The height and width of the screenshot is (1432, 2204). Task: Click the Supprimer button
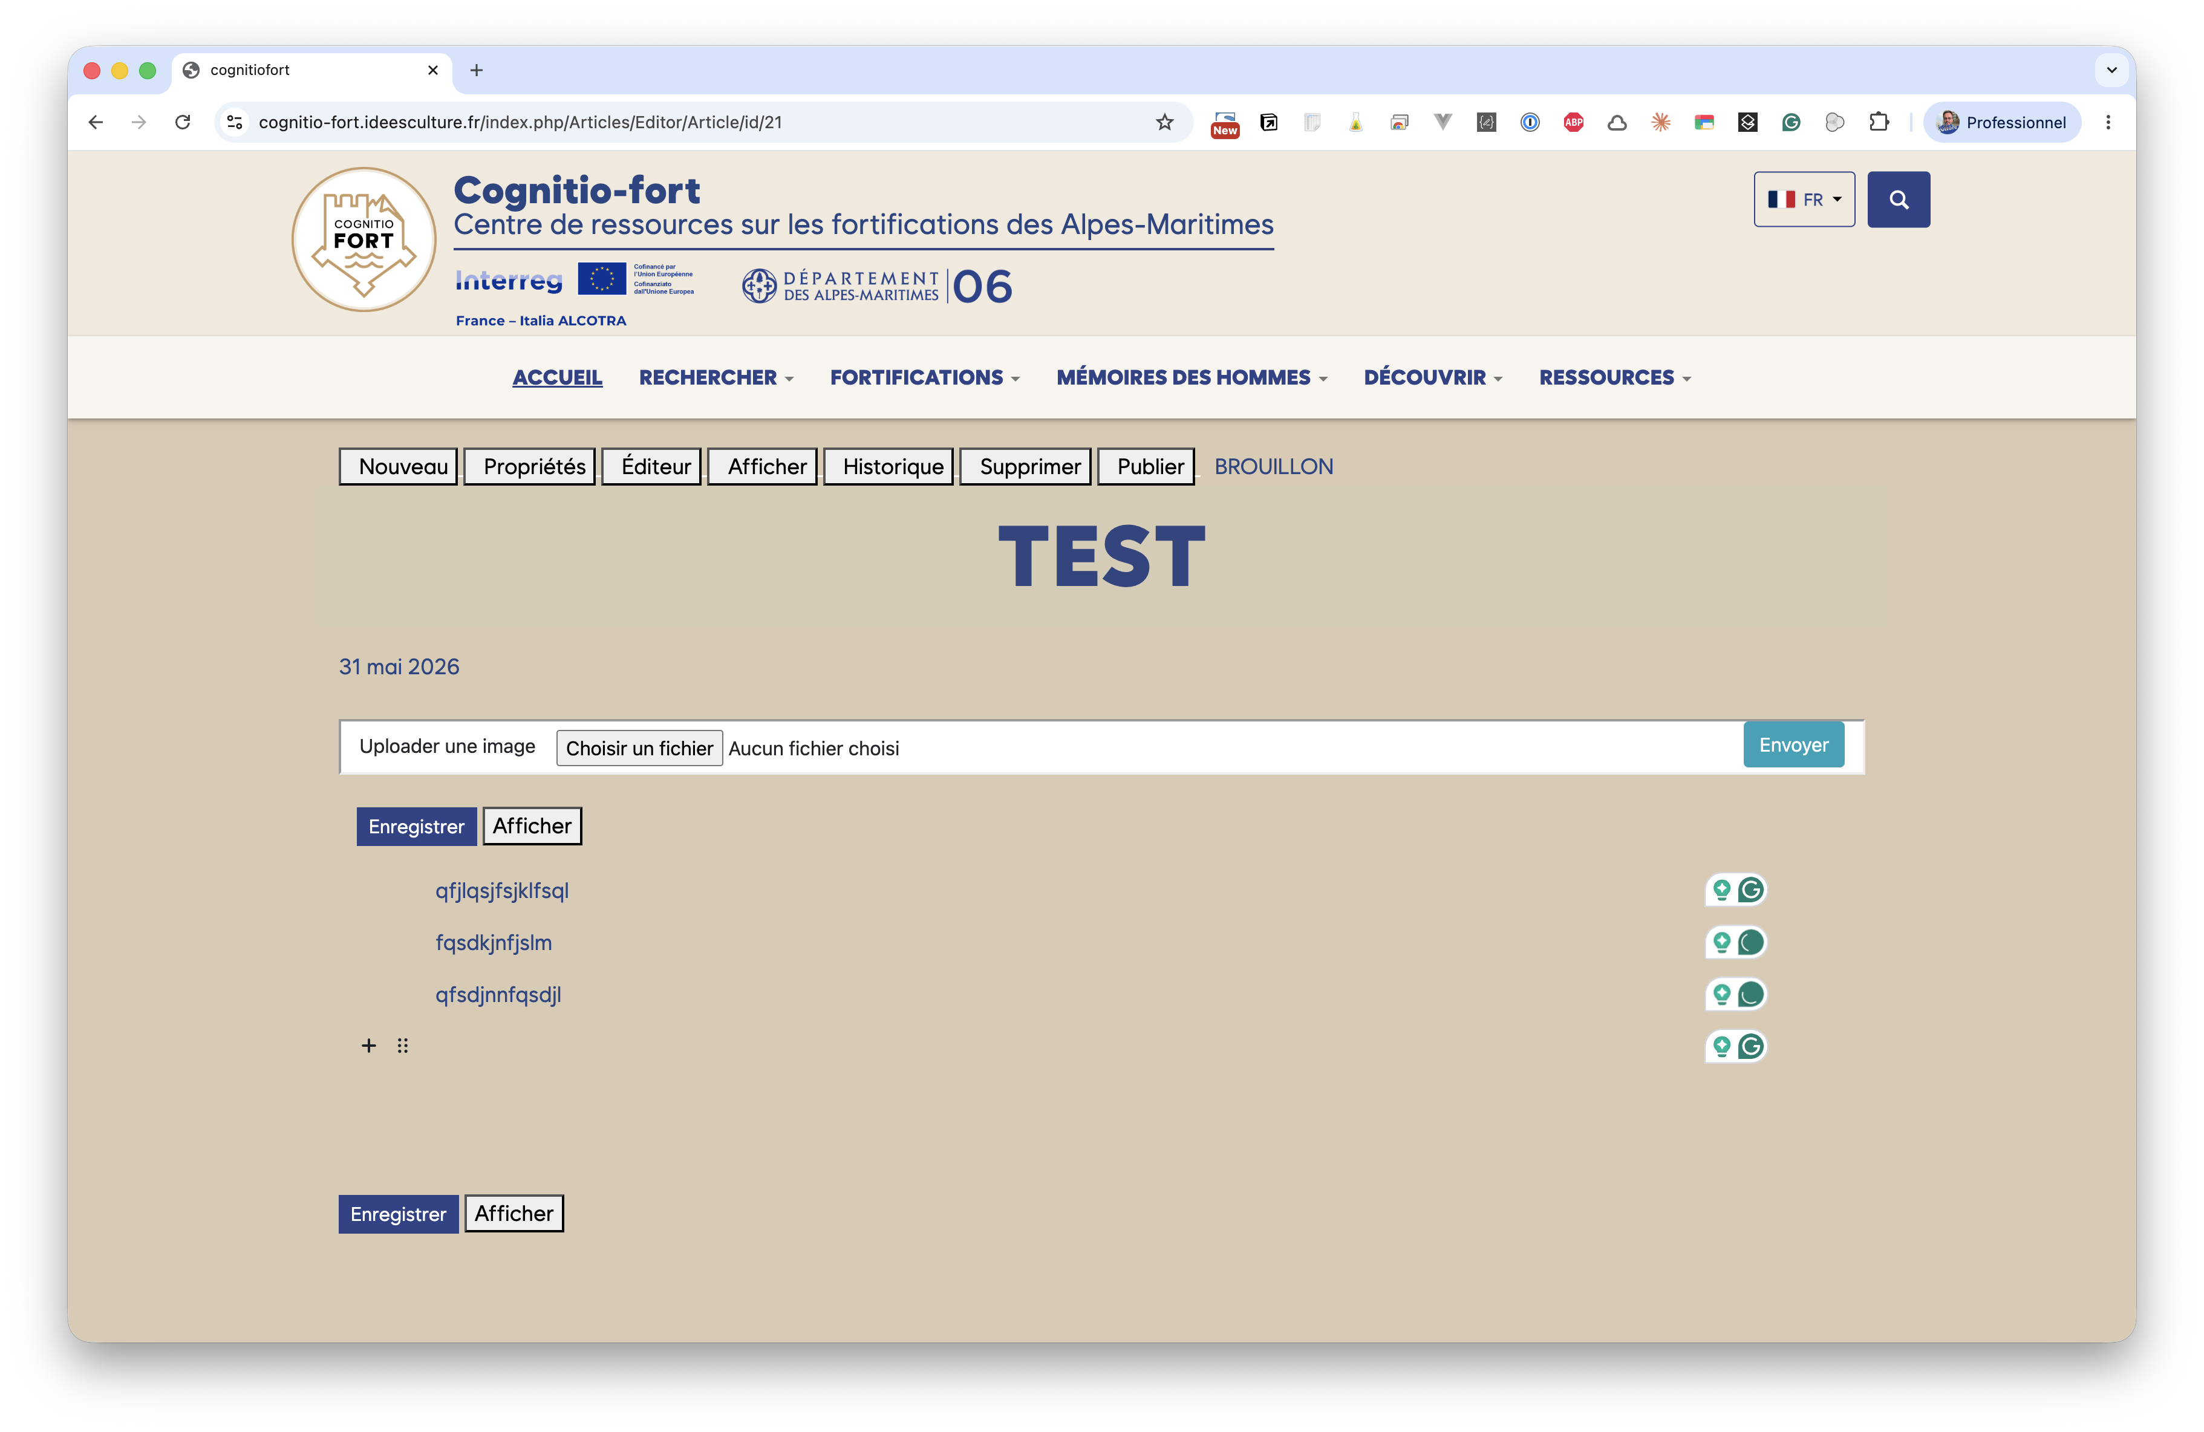1026,466
